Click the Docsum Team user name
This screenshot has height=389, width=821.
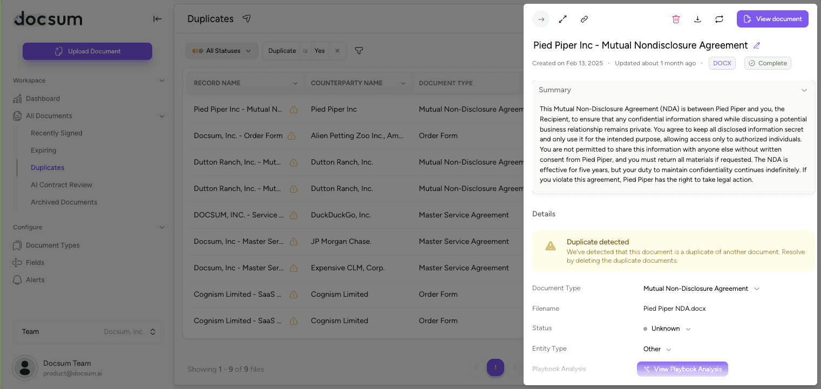(67, 364)
